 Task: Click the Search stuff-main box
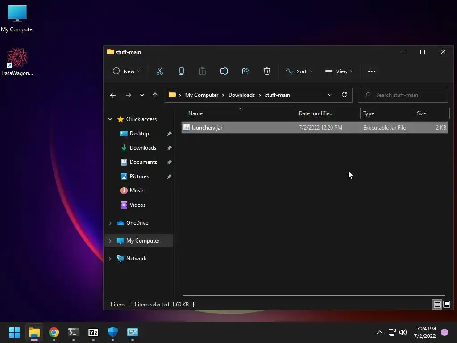coord(403,95)
